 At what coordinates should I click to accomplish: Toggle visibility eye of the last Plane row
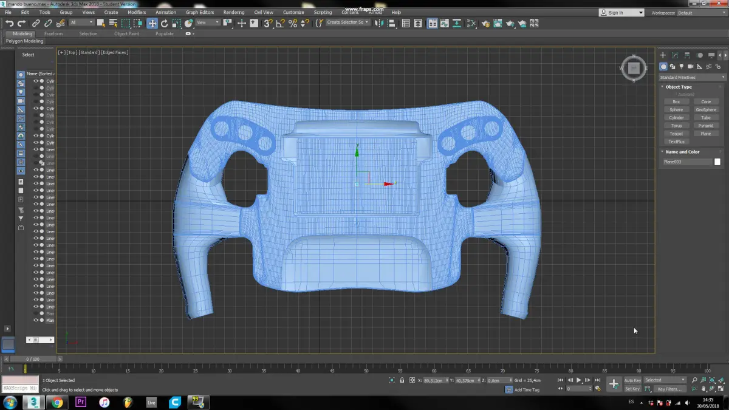[x=35, y=320]
